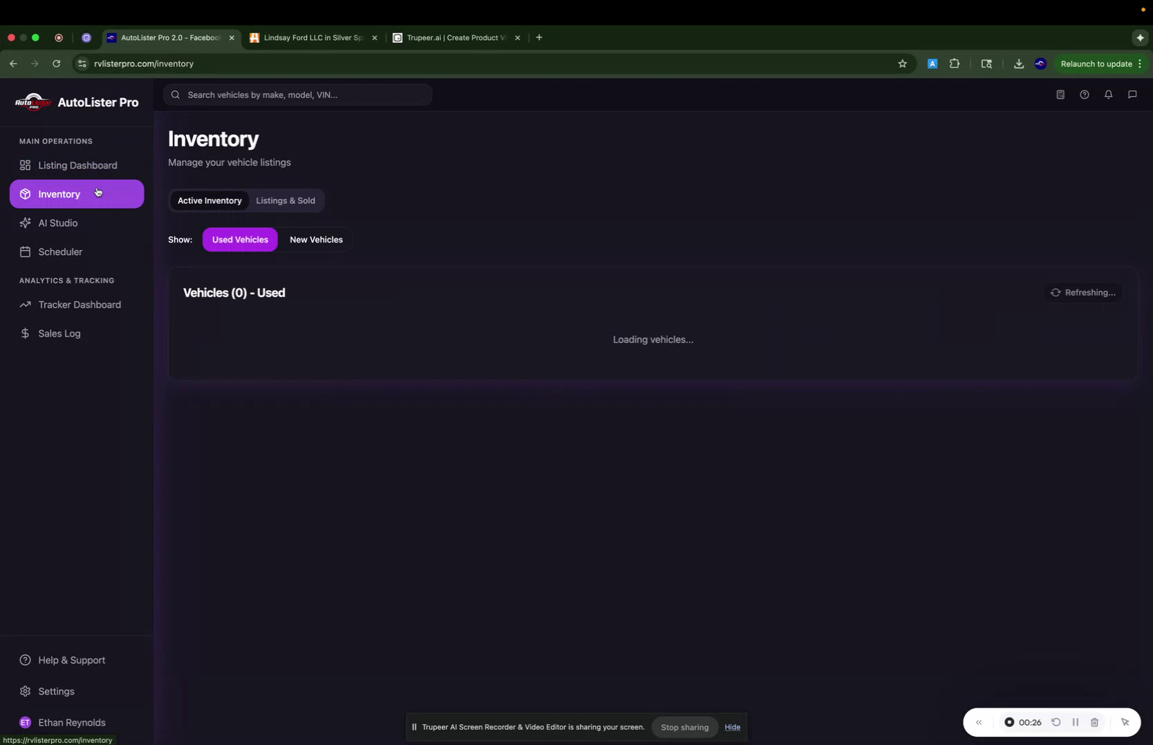
Task: Select AI Studio from the sidebar
Action: (x=57, y=223)
